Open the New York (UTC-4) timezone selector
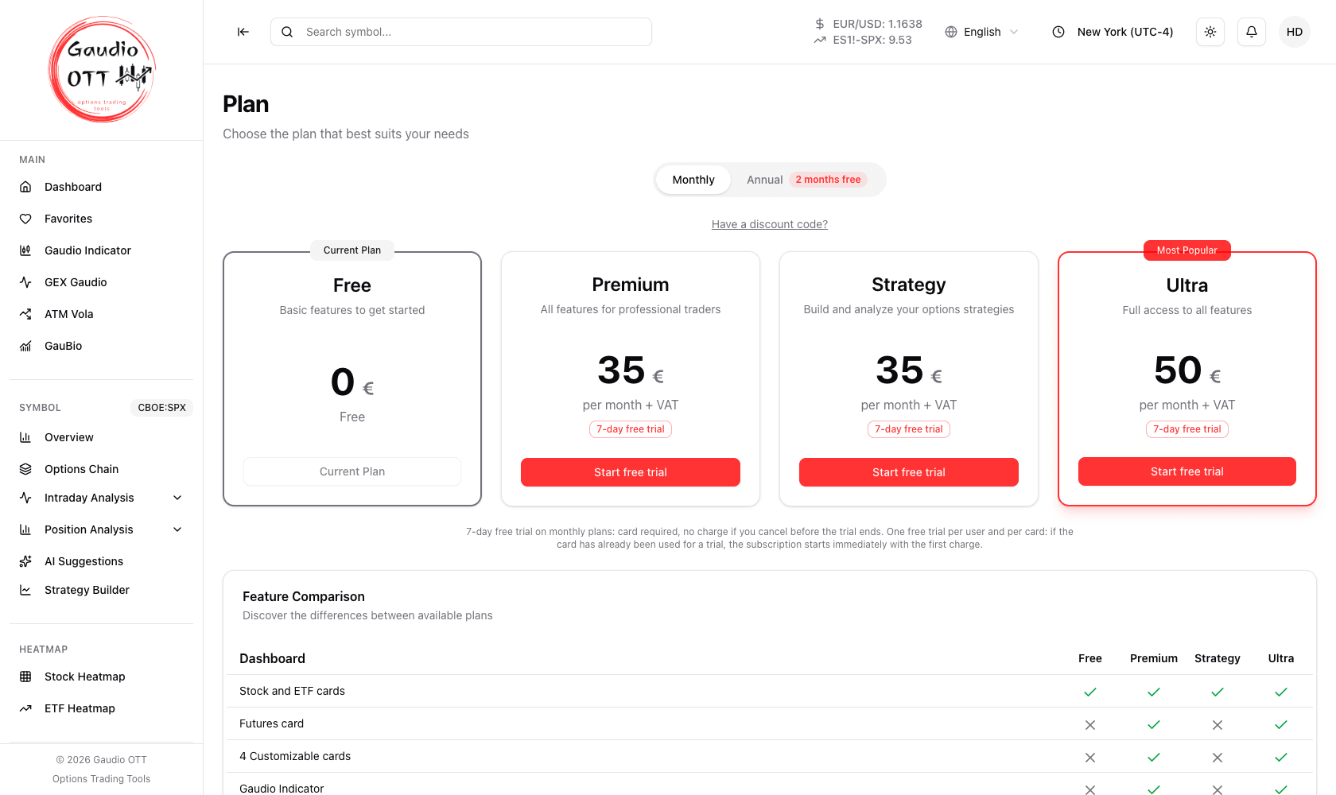The height and width of the screenshot is (795, 1336). pyautogui.click(x=1113, y=32)
